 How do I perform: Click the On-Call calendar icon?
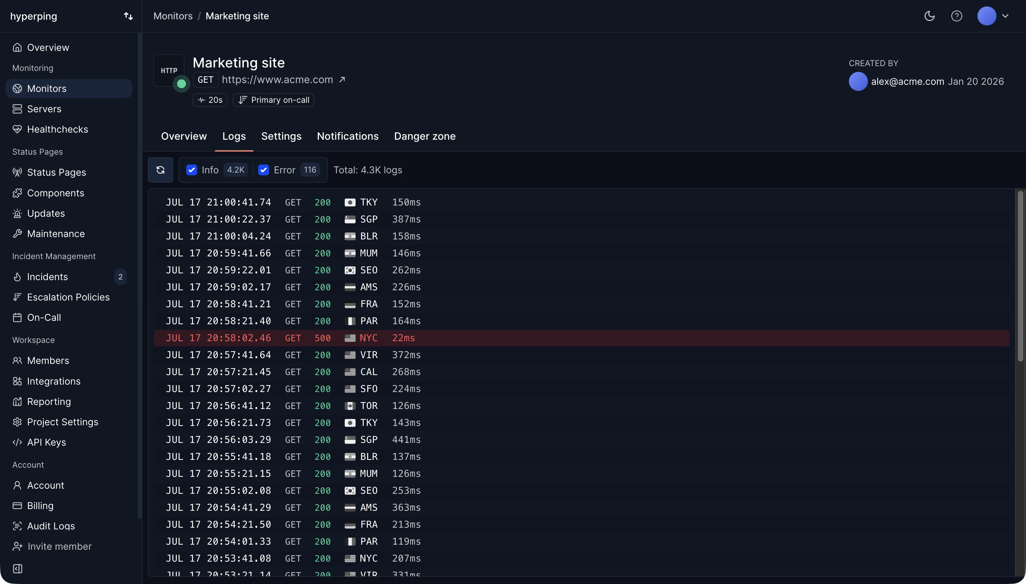(17, 317)
